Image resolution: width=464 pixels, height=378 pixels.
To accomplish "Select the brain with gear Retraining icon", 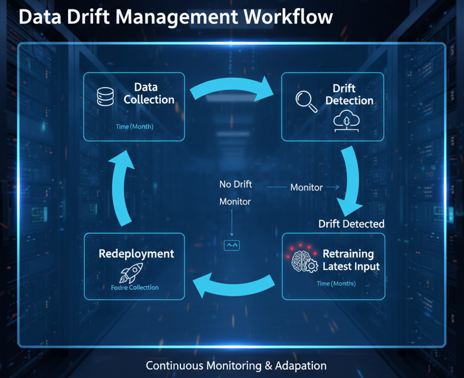I will [302, 261].
